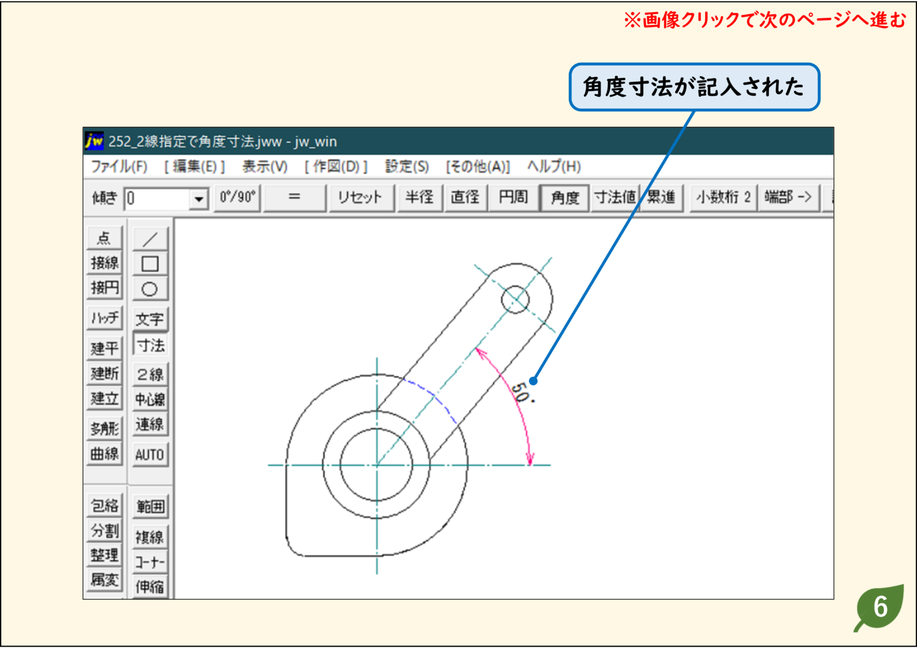Toggle the 0°/90° angle setting
The height and width of the screenshot is (648, 917).
[x=237, y=198]
